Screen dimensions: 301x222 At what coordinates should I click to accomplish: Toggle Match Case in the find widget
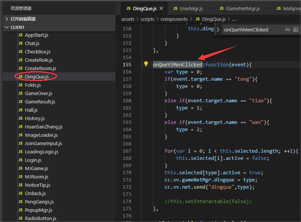coord(287,30)
